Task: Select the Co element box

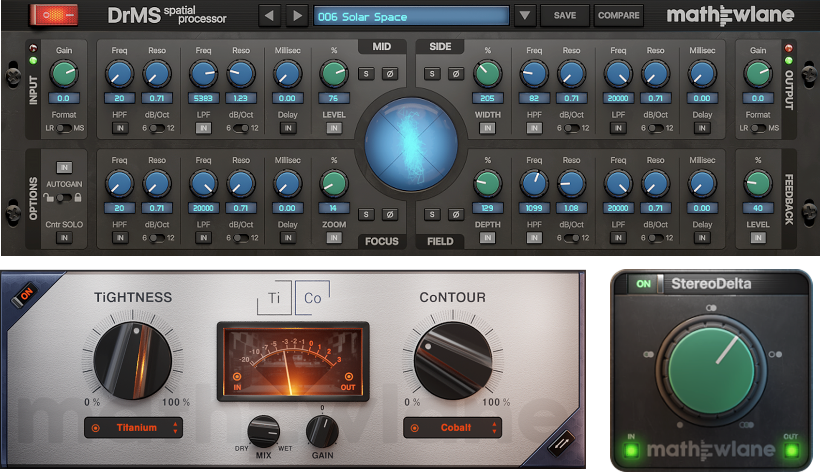Action: 313,298
